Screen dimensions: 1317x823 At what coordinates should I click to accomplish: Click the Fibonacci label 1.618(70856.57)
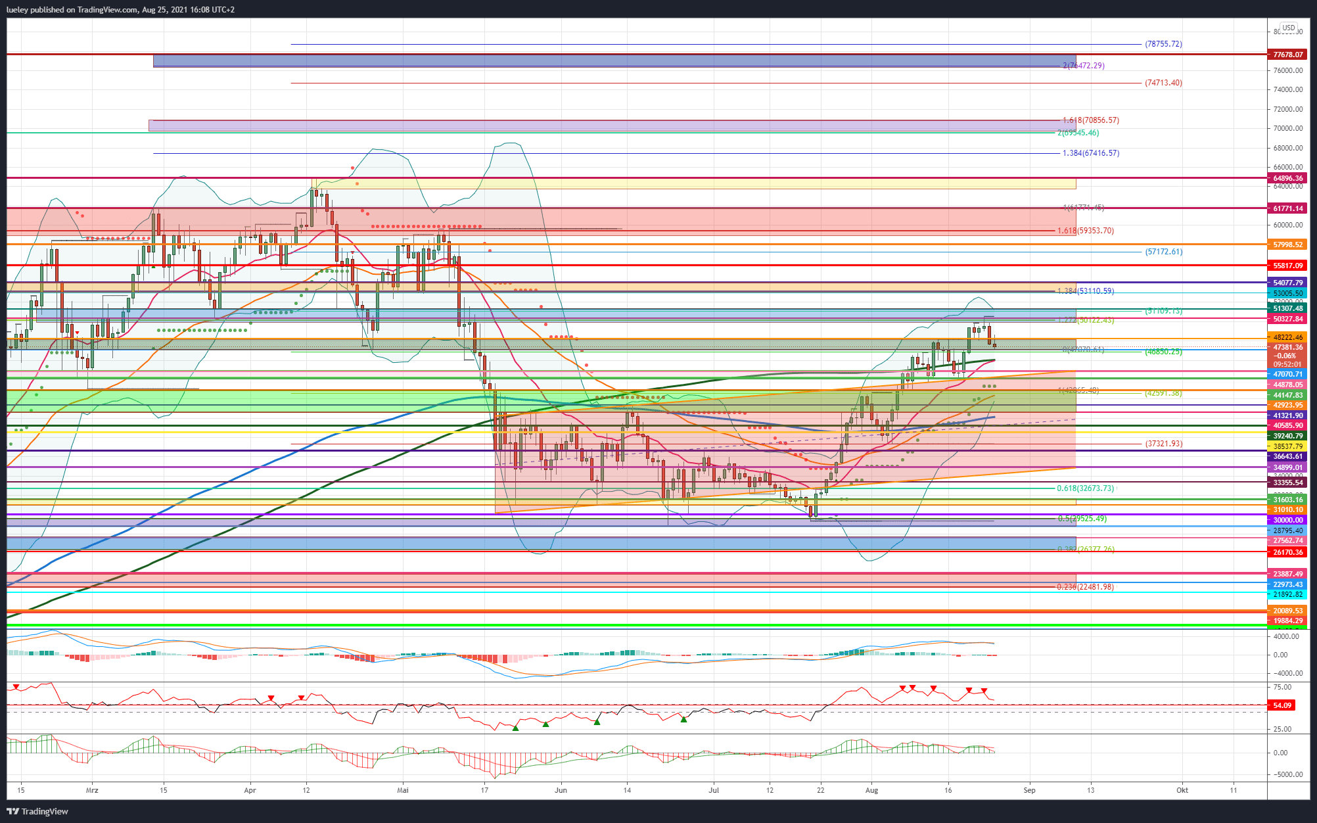click(1090, 120)
